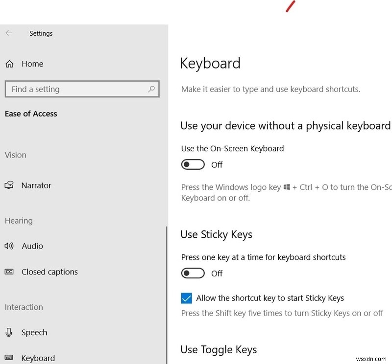The width and height of the screenshot is (392, 364).
Task: Open Closed captions from the sidebar
Action: click(49, 272)
